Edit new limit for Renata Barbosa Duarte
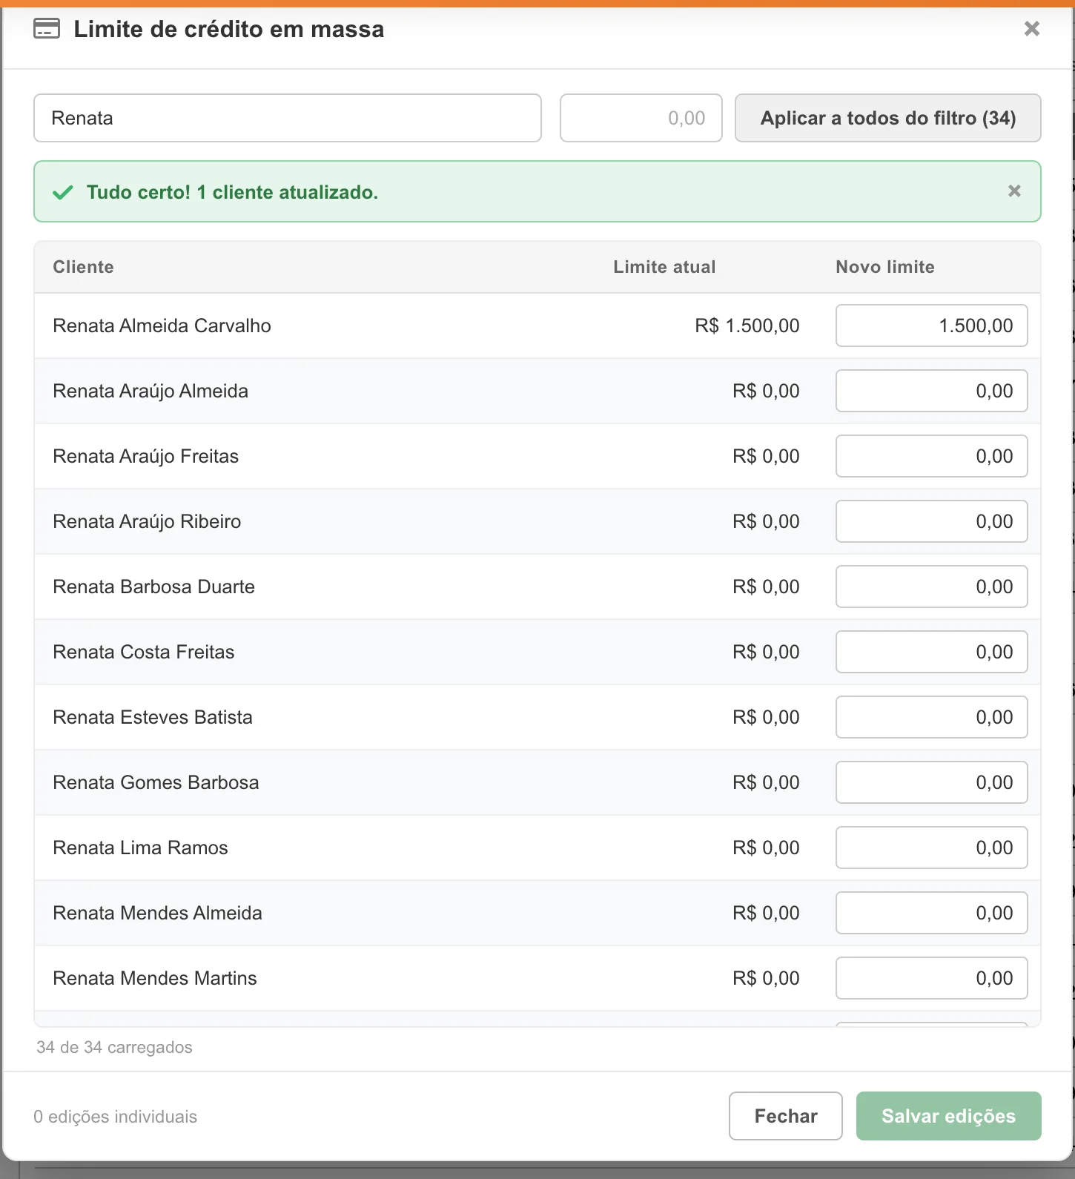Screen dimensions: 1075x1179 point(932,587)
